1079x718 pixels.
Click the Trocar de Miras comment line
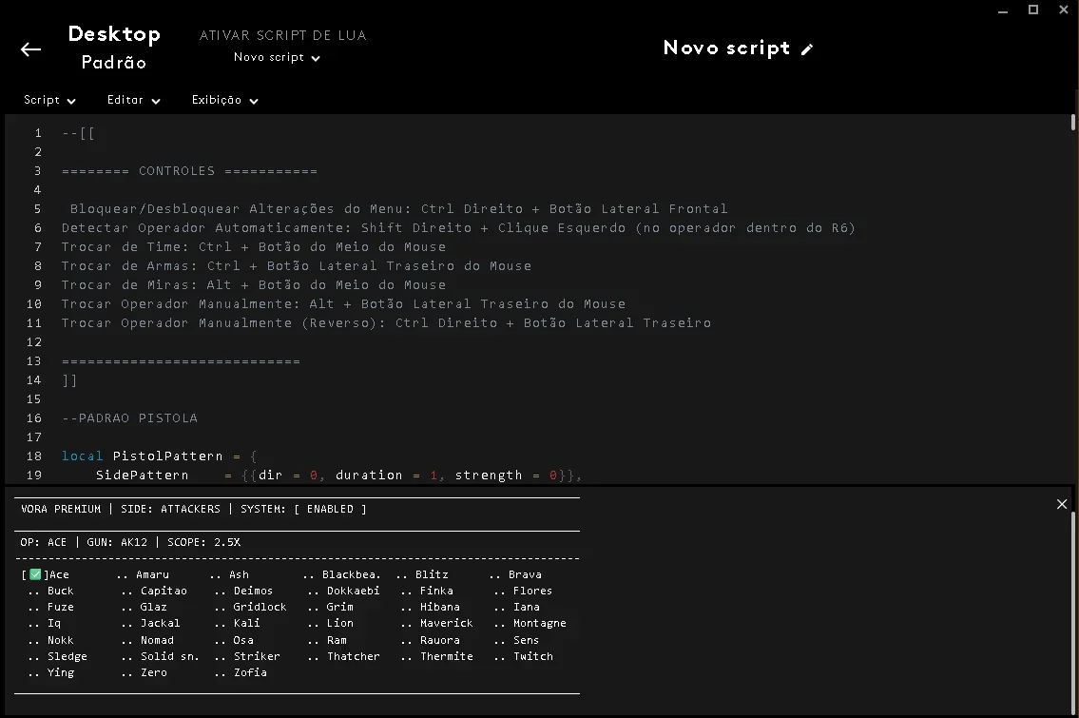(253, 284)
